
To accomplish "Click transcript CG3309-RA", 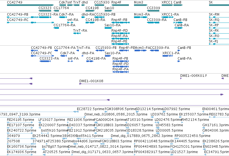I will coord(153,23).
